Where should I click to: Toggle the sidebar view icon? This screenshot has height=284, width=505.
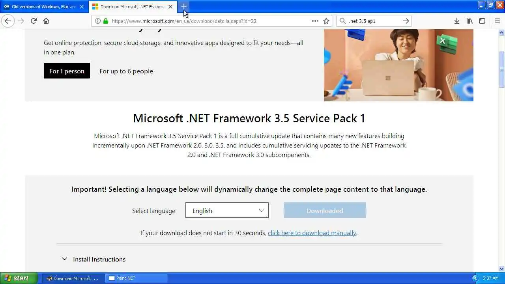pyautogui.click(x=482, y=21)
